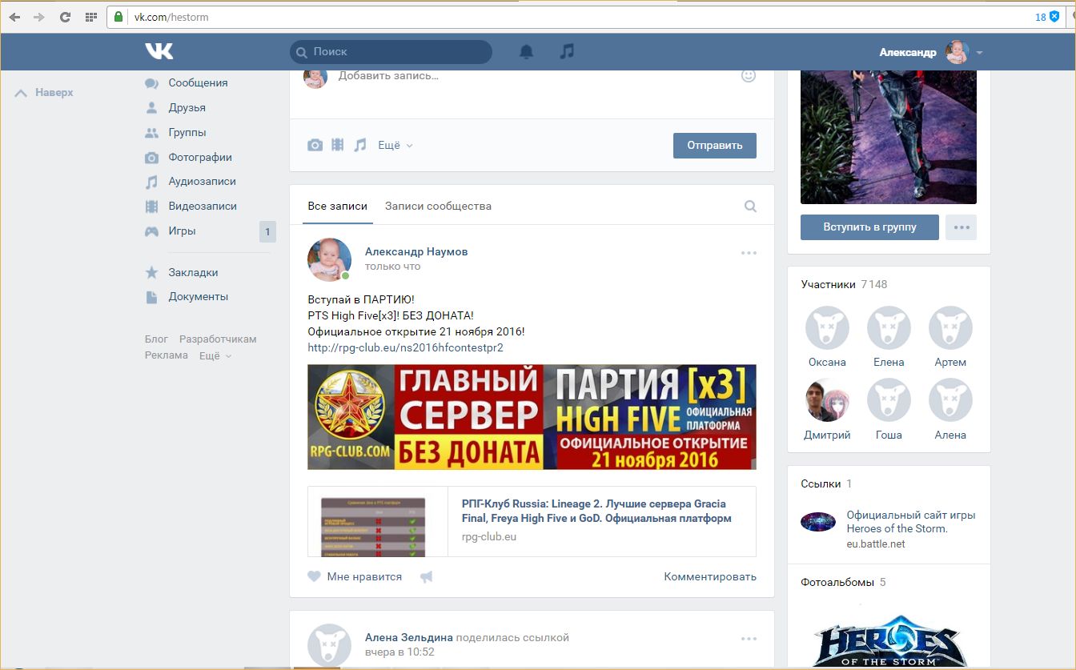Click the green padlock security icon
This screenshot has height=670, width=1076.
coord(118,17)
